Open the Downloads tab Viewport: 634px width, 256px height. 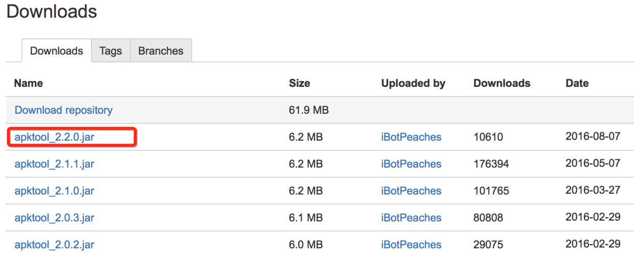click(x=56, y=51)
